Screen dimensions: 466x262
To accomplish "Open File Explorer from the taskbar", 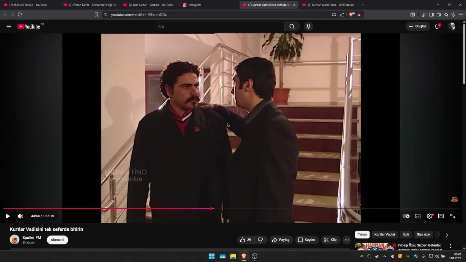I will [x=233, y=256].
